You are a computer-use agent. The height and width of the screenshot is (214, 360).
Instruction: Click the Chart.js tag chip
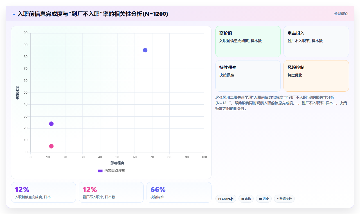click(226, 199)
